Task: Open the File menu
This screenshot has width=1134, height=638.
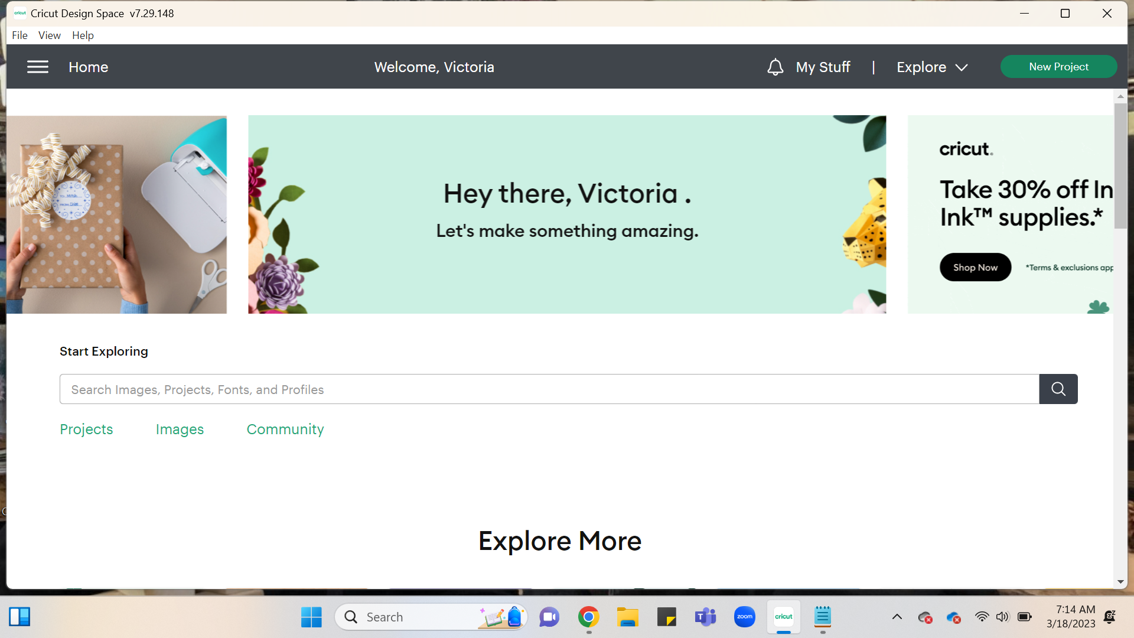Action: point(19,35)
